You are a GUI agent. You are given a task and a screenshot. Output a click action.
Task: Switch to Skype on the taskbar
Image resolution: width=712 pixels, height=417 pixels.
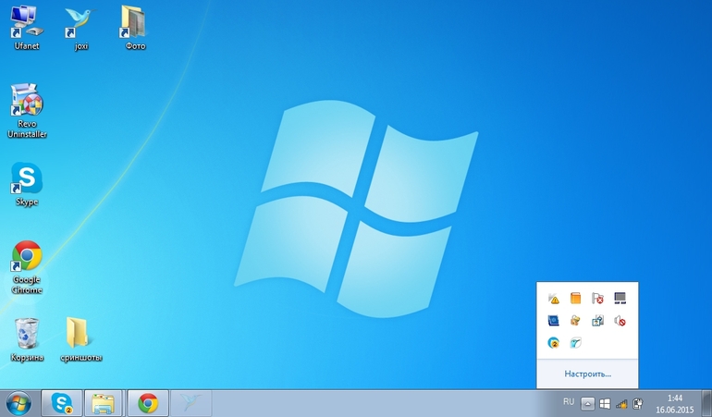(x=63, y=403)
